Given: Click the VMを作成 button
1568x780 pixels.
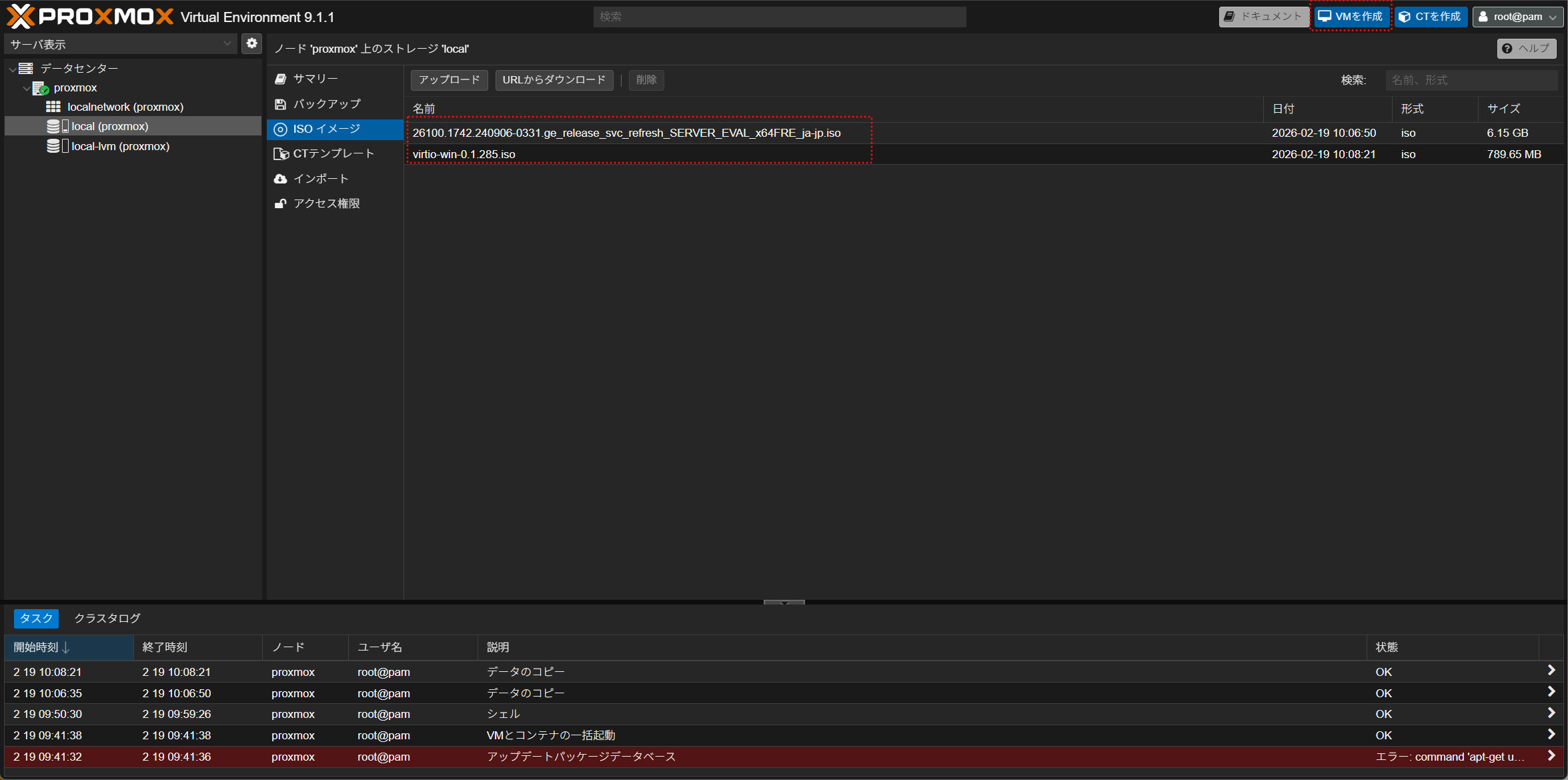Looking at the screenshot, I should (x=1351, y=17).
